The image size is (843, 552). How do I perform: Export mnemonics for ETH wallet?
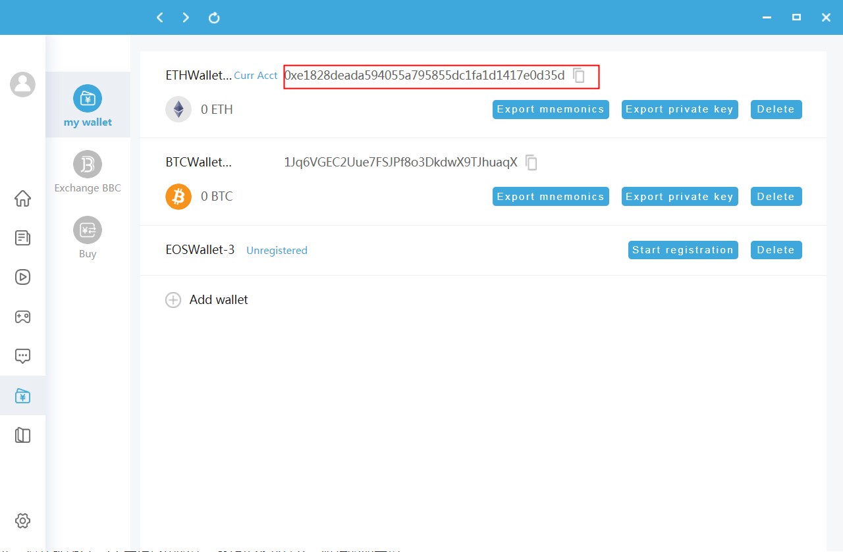pos(551,109)
